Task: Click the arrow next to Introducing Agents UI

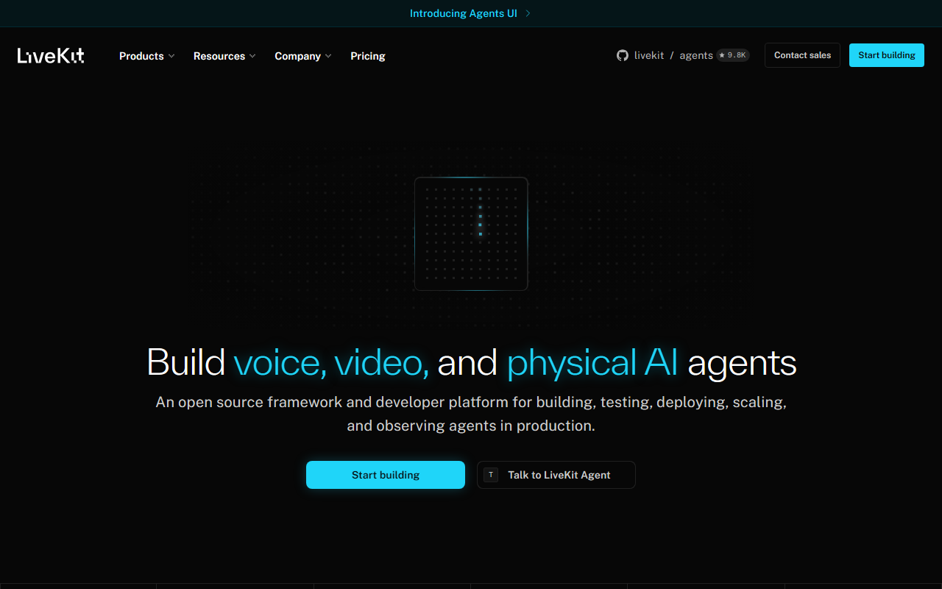Action: point(528,13)
